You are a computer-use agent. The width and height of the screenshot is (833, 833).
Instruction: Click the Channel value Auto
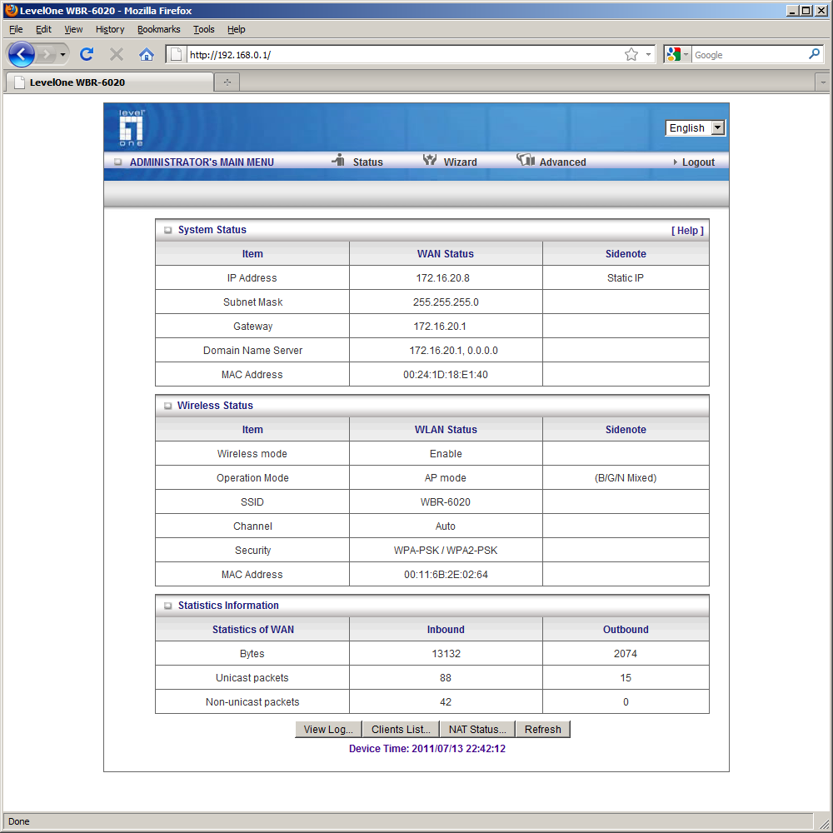tap(445, 526)
